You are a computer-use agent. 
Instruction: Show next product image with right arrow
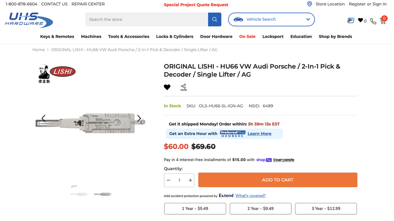[x=139, y=118]
